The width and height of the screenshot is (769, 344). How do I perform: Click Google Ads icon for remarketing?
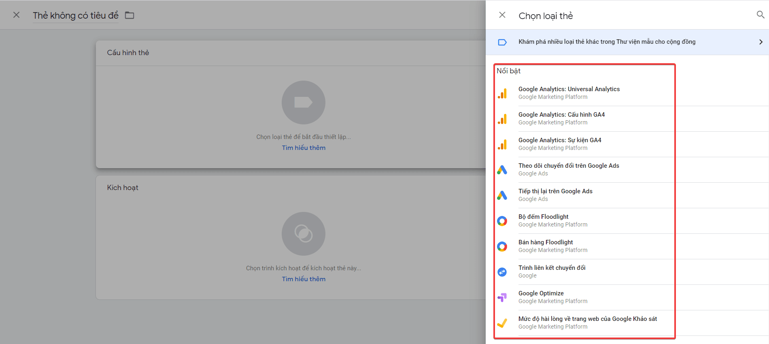coord(502,195)
